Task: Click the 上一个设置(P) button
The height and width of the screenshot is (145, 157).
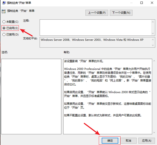Action: [97, 13]
